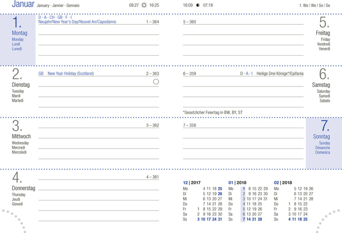This screenshot has height=233, width=342.
Task: Click the 'Donnerstag' day name
Action: click(x=24, y=188)
